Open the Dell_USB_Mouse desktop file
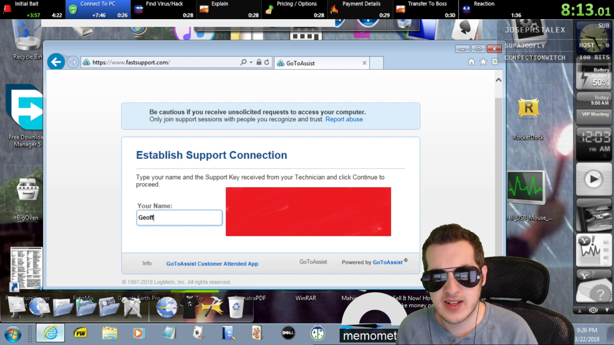 (x=528, y=195)
